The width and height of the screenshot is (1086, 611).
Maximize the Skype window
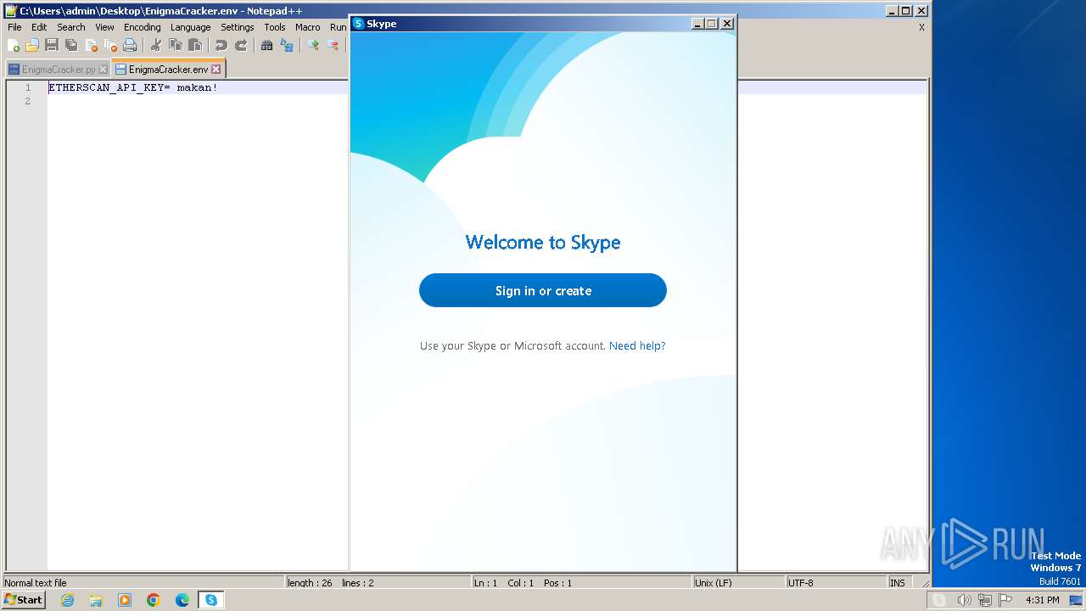[x=712, y=24]
